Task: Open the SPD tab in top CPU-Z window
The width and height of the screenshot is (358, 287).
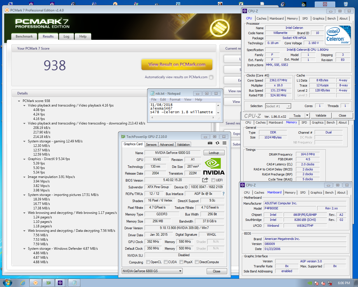Action: [x=305, y=18]
